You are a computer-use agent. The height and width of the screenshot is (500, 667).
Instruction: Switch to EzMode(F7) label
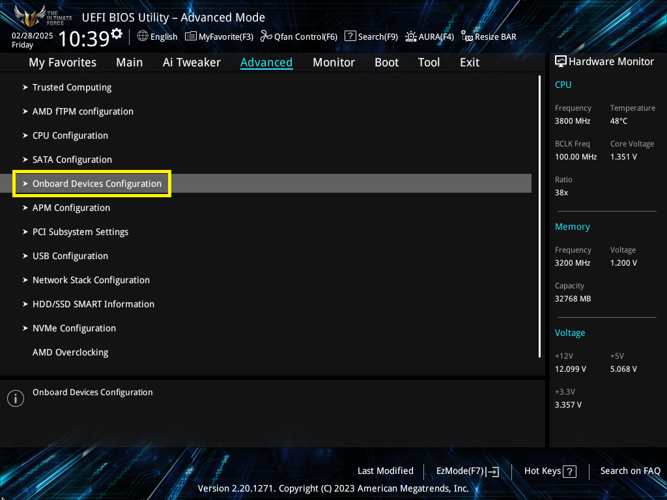click(460, 471)
